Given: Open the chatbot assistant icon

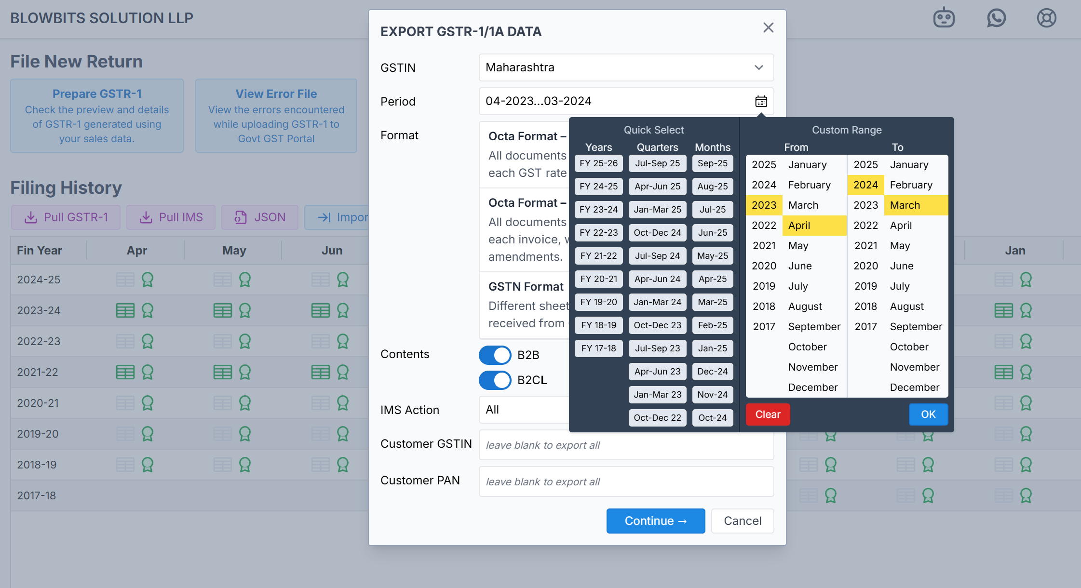Looking at the screenshot, I should (x=944, y=18).
